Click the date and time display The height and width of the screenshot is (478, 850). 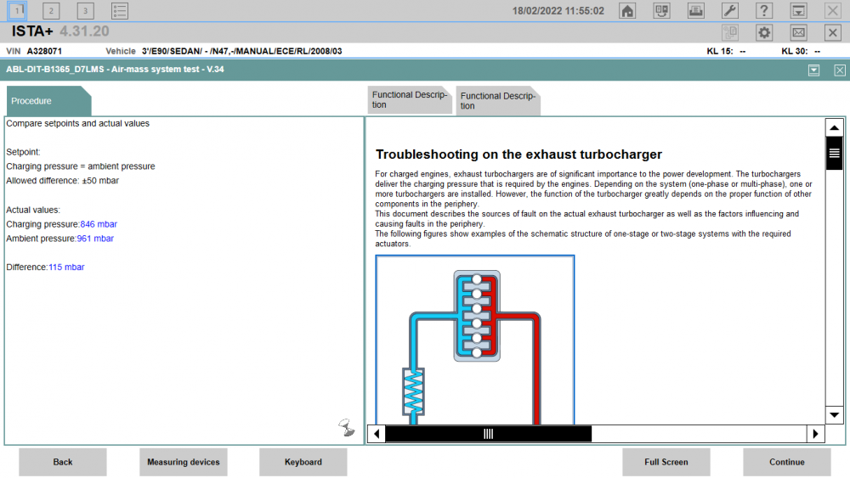coord(558,11)
